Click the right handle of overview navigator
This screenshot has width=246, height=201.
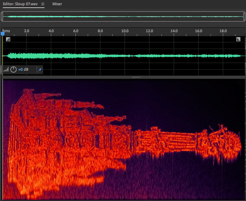coord(244,16)
